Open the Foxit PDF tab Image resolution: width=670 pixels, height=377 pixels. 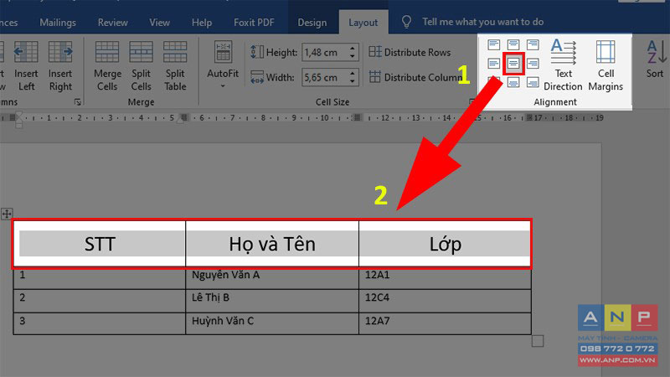(254, 23)
